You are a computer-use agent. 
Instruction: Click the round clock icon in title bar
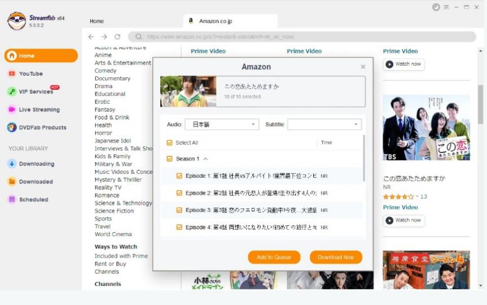point(436,7)
